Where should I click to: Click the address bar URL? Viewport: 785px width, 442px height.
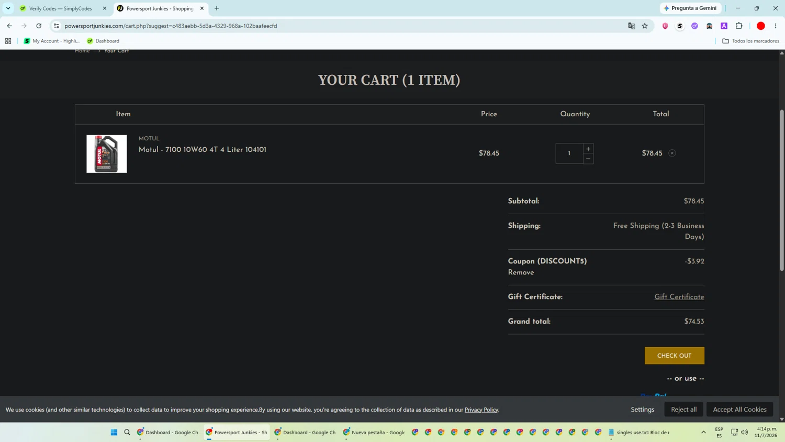[x=171, y=26]
